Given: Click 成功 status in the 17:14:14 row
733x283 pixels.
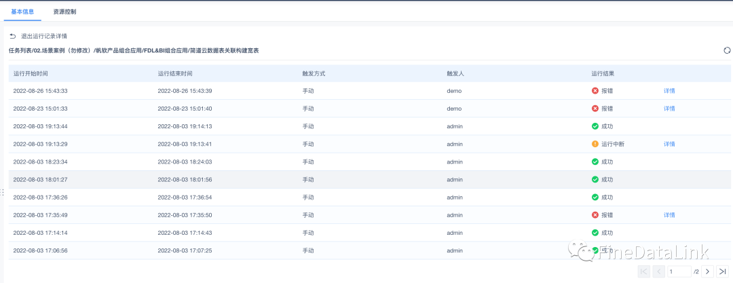Looking at the screenshot, I should [607, 233].
